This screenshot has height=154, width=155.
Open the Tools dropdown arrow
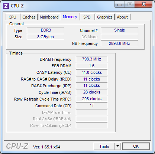click(117, 146)
